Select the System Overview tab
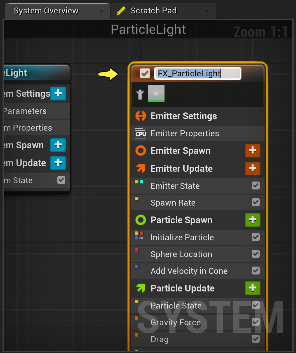Screen dimensions: 296x353 (x=46, y=11)
